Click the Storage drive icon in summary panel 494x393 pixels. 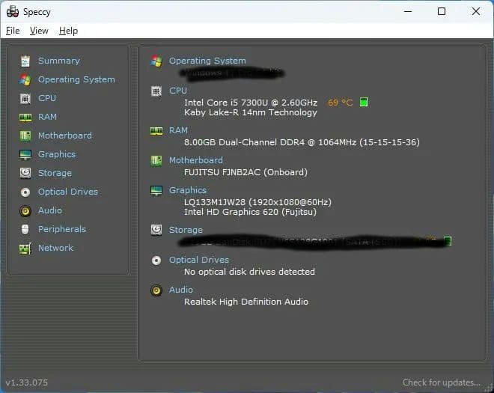point(156,230)
